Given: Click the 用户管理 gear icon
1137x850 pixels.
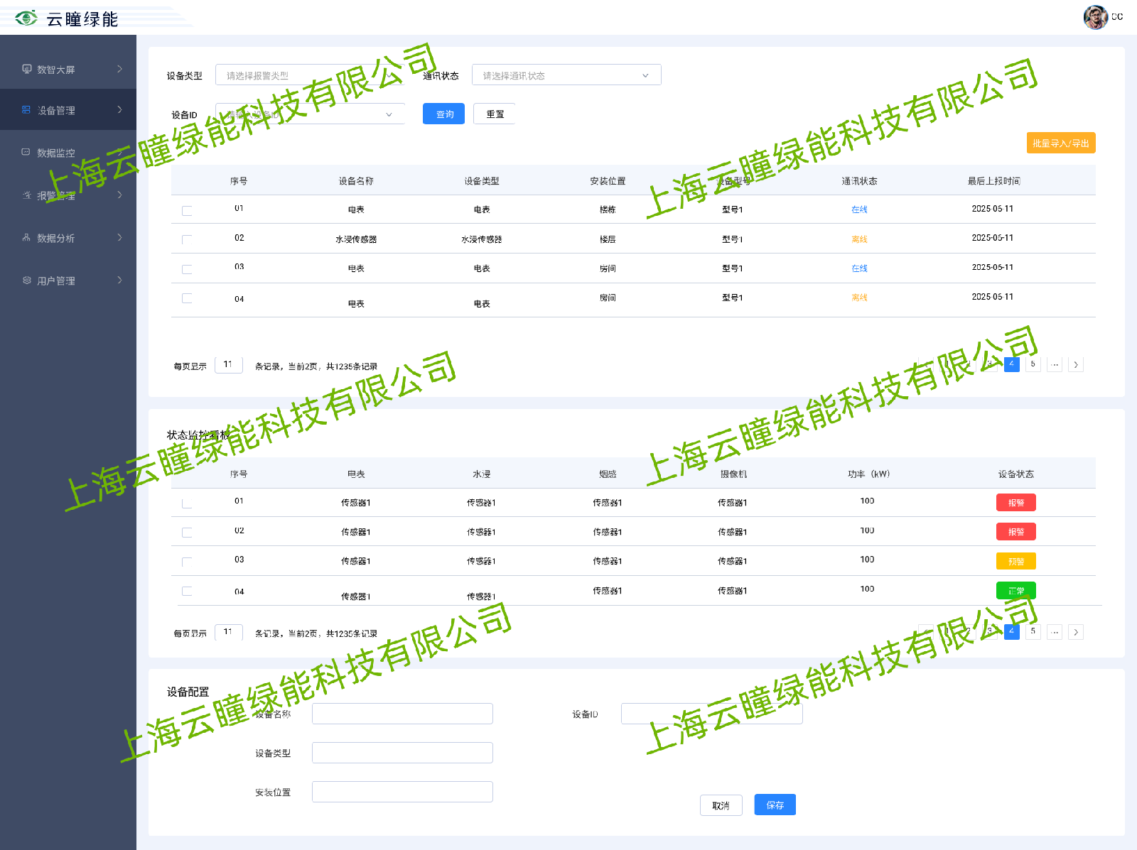Looking at the screenshot, I should (26, 280).
